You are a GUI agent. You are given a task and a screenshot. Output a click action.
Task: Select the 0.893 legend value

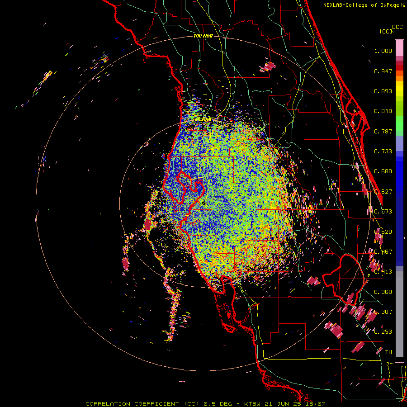[x=383, y=91]
